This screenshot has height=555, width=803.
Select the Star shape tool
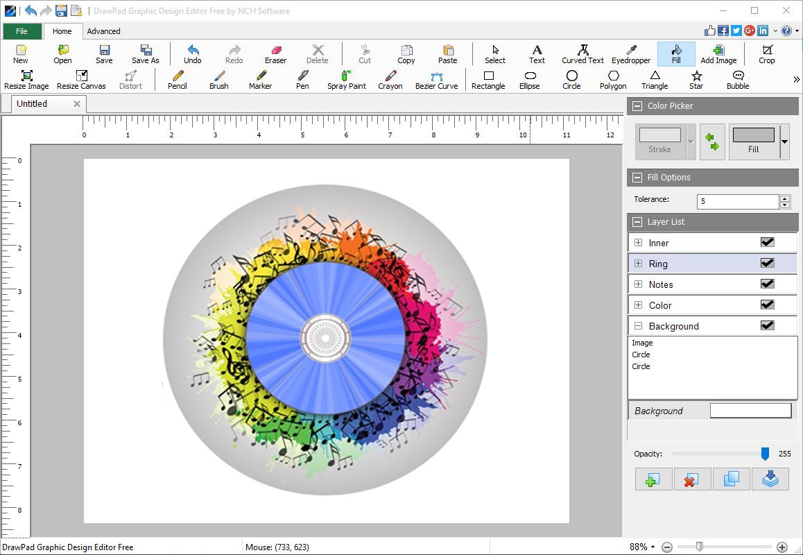pyautogui.click(x=696, y=80)
